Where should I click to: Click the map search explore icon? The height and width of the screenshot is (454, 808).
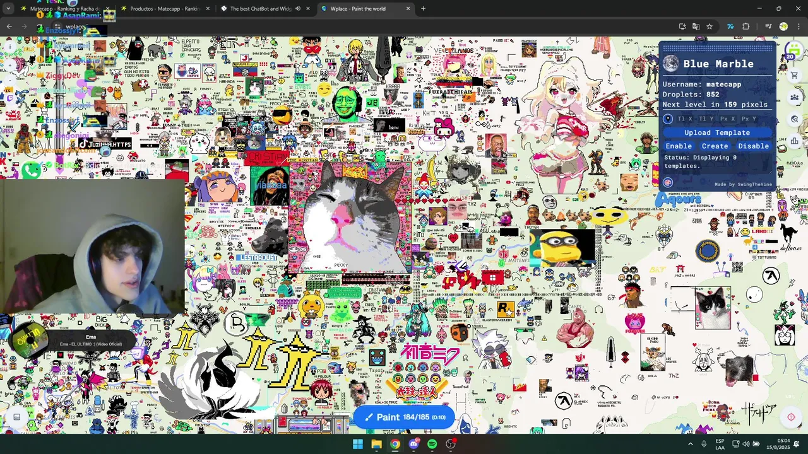[x=795, y=119]
